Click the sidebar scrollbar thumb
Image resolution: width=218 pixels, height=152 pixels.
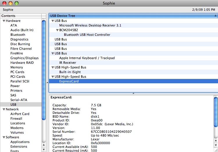coord(44,70)
